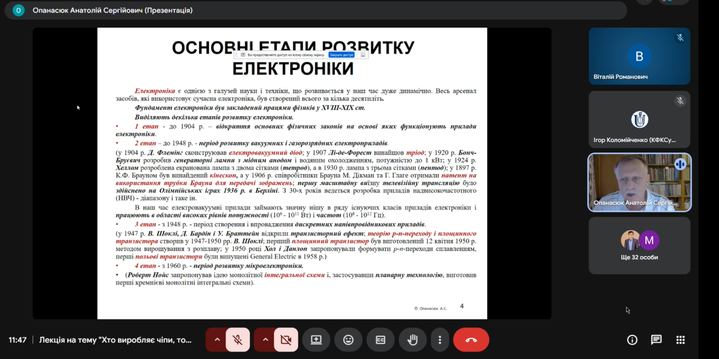The width and height of the screenshot is (719, 359).
Task: Click the blue "Закрыть доступ" button
Action: pos(342,54)
